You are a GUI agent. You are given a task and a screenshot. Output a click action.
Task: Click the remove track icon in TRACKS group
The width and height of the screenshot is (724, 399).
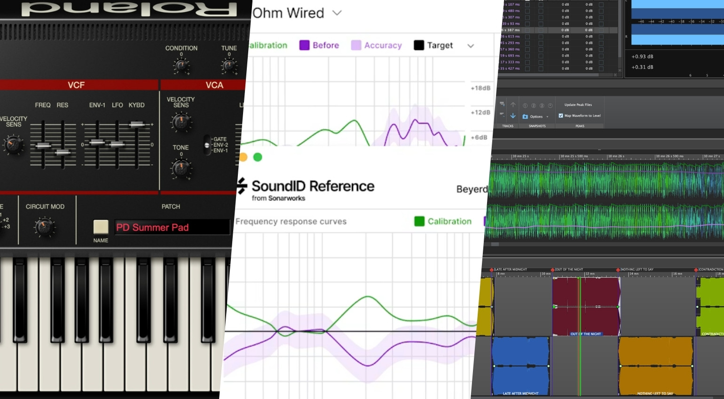click(502, 115)
